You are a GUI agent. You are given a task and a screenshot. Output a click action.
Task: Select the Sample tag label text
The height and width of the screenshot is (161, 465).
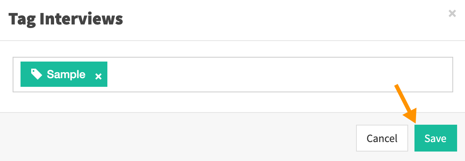[66, 74]
